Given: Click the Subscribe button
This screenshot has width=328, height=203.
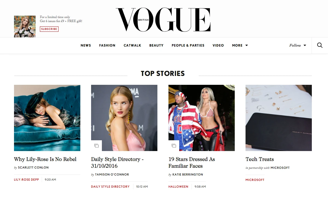Looking at the screenshot, I should [49, 29].
